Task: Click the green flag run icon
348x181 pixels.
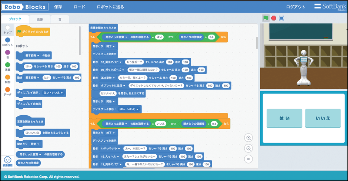Action: [265, 18]
